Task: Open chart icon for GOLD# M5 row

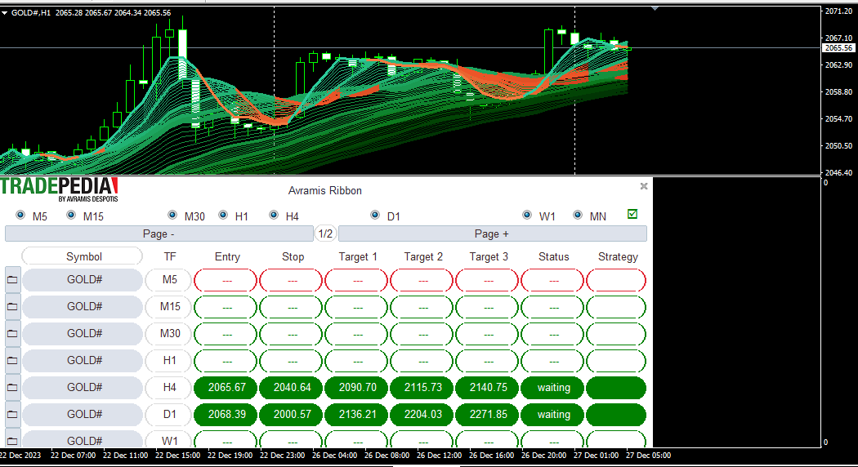Action: click(x=12, y=280)
